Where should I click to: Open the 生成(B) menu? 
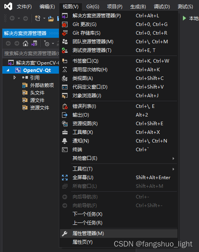[138, 7]
